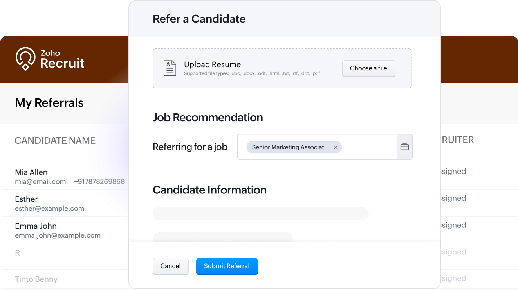Expand the Candidate Information section

pos(209,190)
